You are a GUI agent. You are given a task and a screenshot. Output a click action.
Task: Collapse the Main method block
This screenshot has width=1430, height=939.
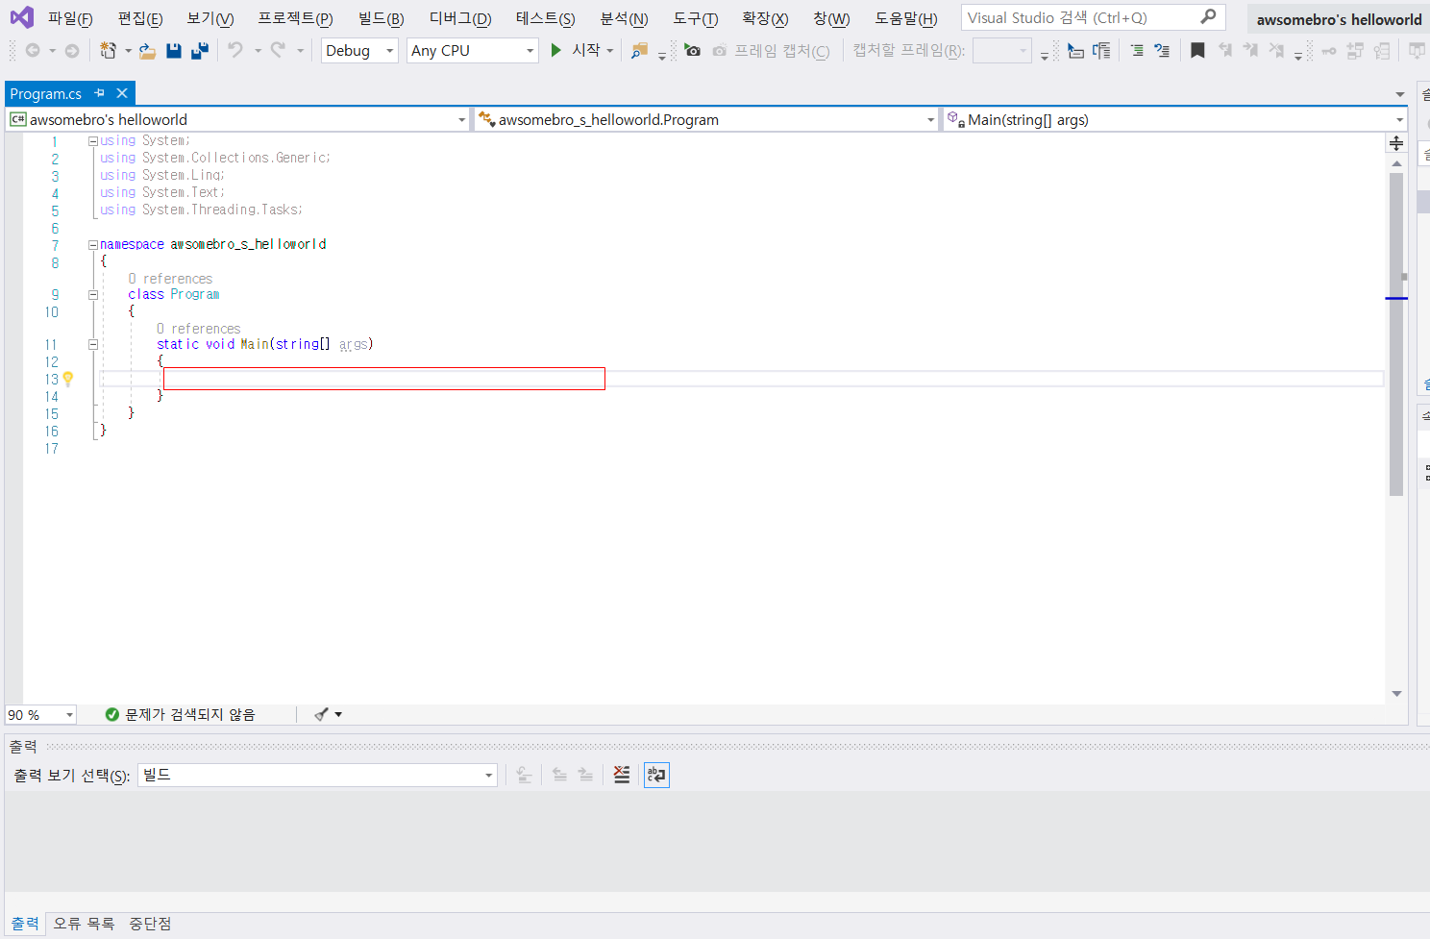[x=93, y=344]
